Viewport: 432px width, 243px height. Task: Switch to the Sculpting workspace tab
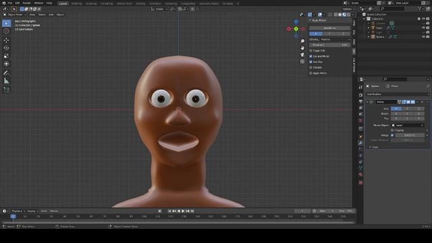click(x=91, y=3)
